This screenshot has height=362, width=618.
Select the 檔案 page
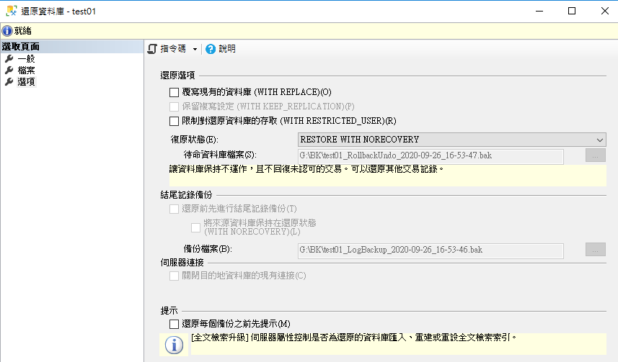pyautogui.click(x=27, y=71)
